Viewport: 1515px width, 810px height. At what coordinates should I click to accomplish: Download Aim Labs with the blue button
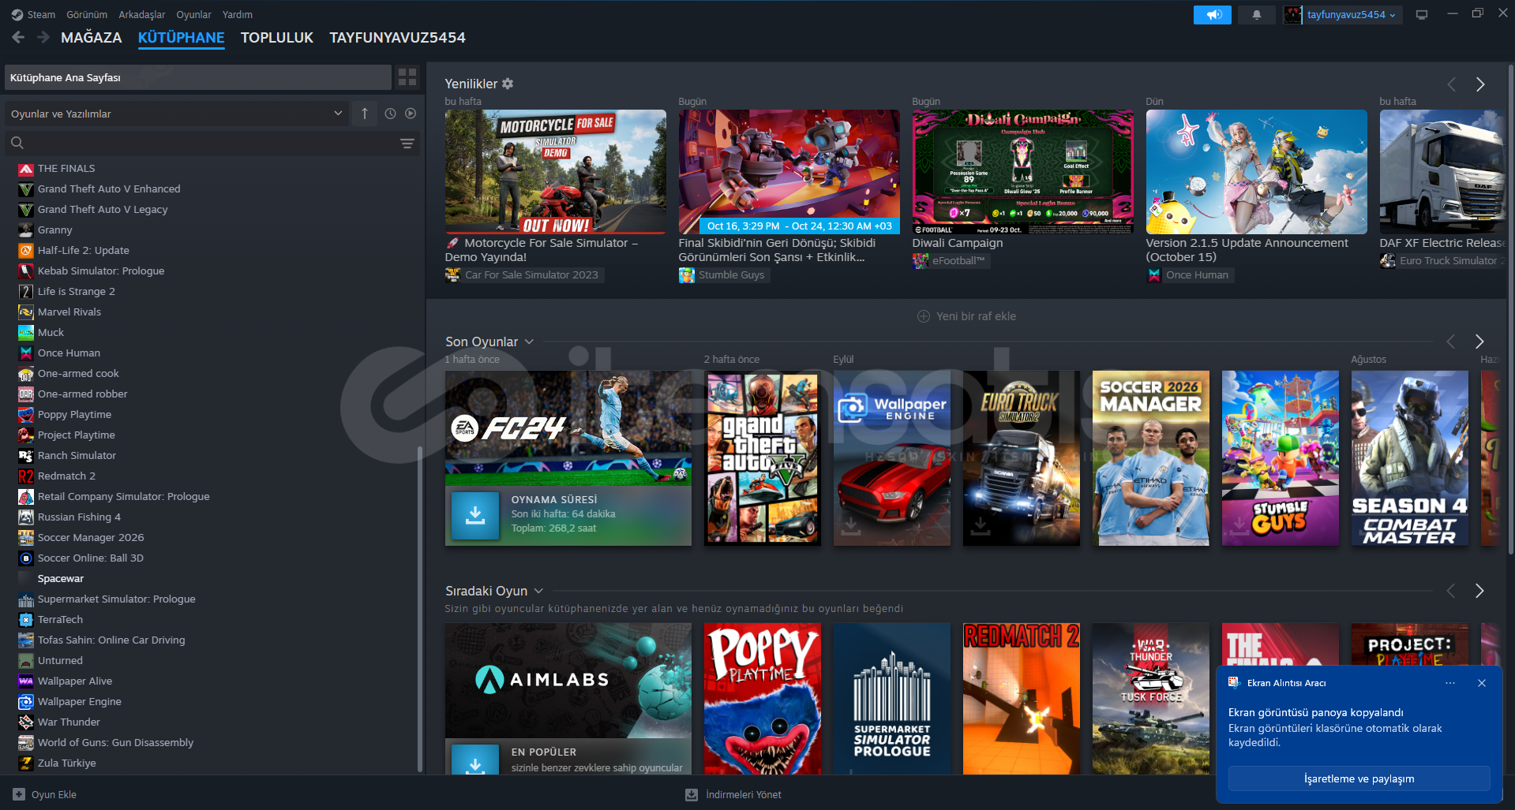tap(475, 760)
